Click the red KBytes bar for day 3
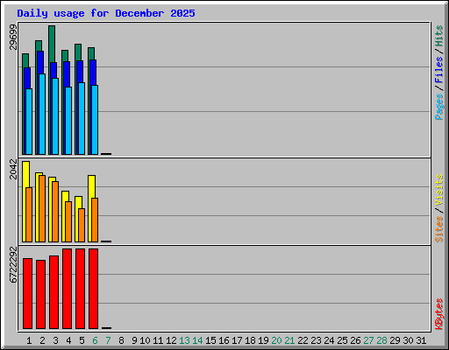This screenshot has height=350, width=449. (x=53, y=292)
